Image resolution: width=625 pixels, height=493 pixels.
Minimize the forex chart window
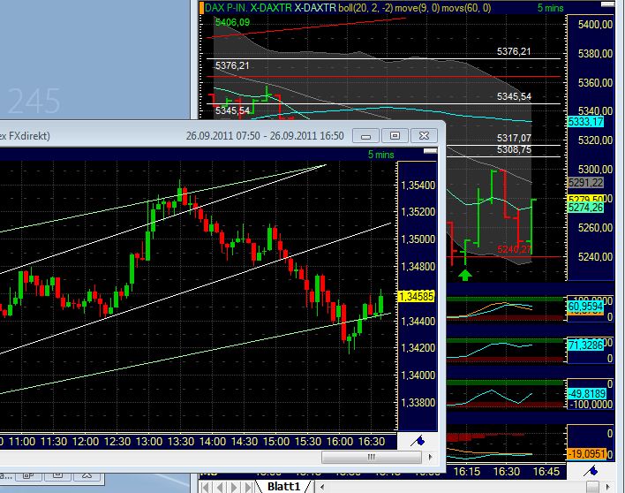pos(365,136)
